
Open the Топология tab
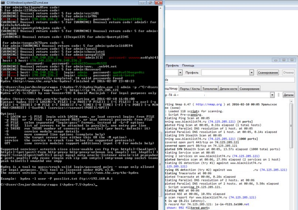click(x=210, y=89)
